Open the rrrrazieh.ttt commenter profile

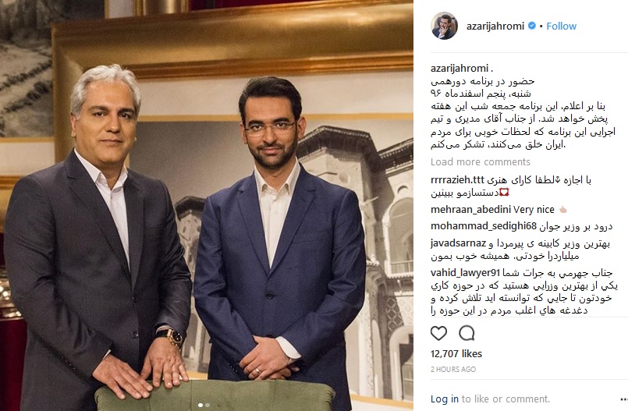coord(458,180)
